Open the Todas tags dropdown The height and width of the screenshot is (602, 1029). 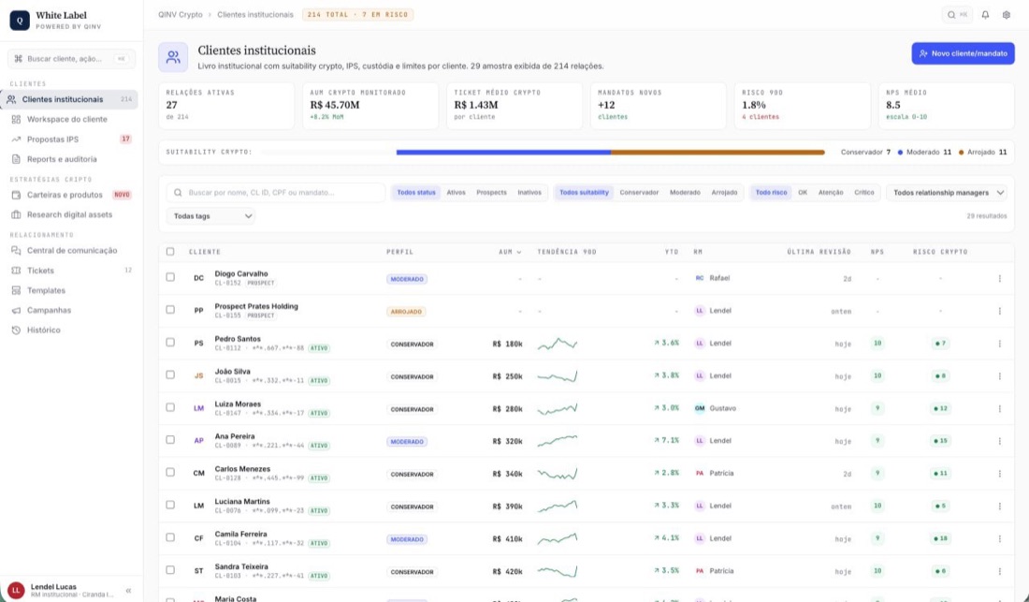pyautogui.click(x=210, y=216)
